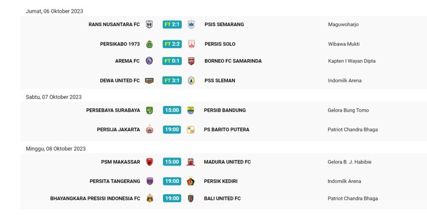427x215 pixels.
Task: Select the 15:00 Persebaya vs Persib kickoff
Action: pyautogui.click(x=172, y=110)
